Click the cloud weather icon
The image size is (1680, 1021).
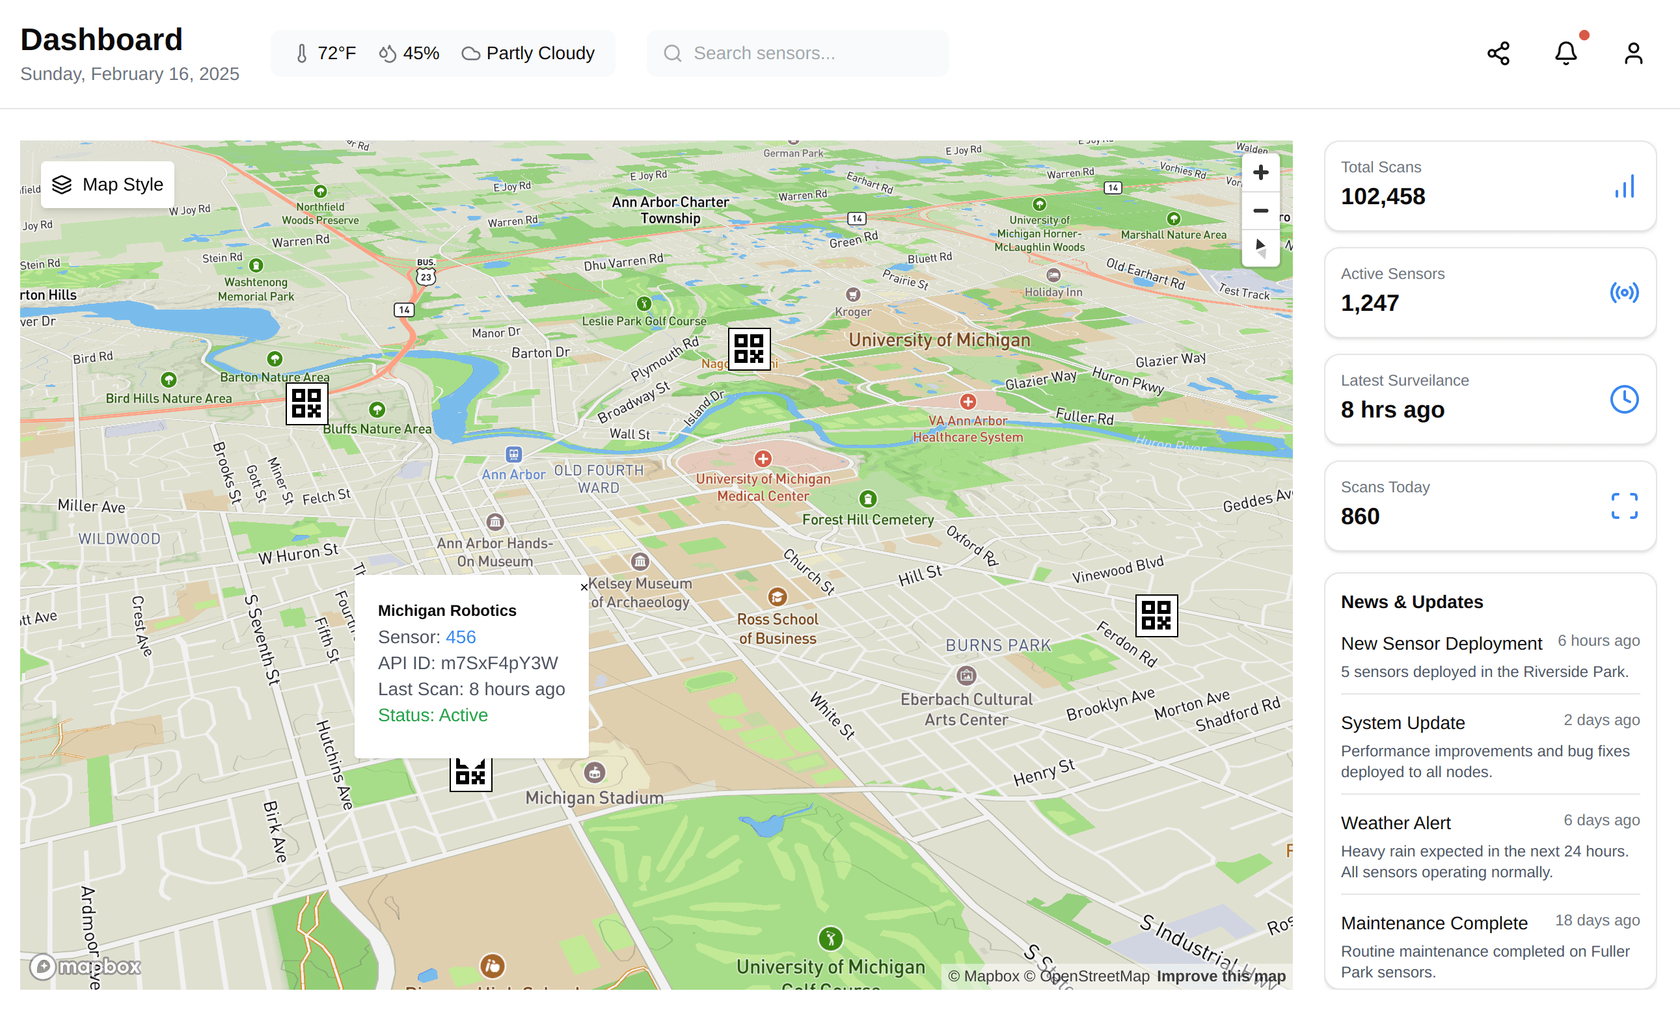coord(470,53)
